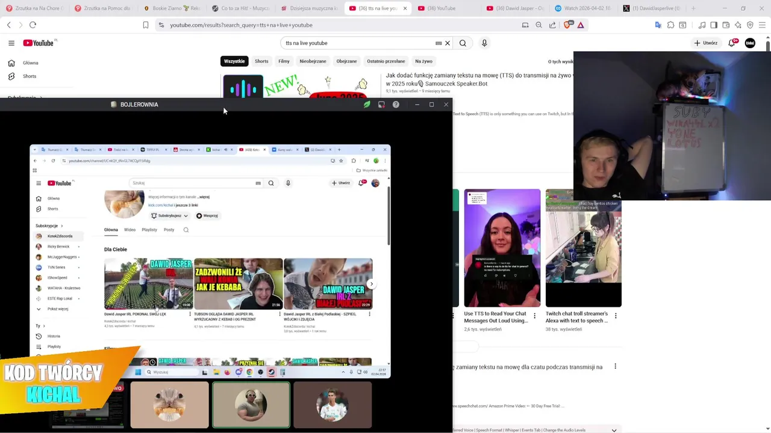Open Shorts in the YouTube sidebar
771x433 pixels.
30,76
